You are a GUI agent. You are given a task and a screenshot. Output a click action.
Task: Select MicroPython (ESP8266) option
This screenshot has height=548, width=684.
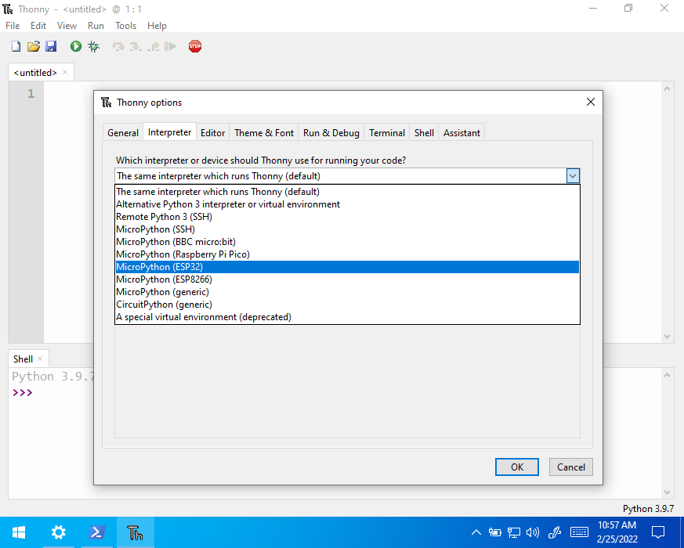347,279
